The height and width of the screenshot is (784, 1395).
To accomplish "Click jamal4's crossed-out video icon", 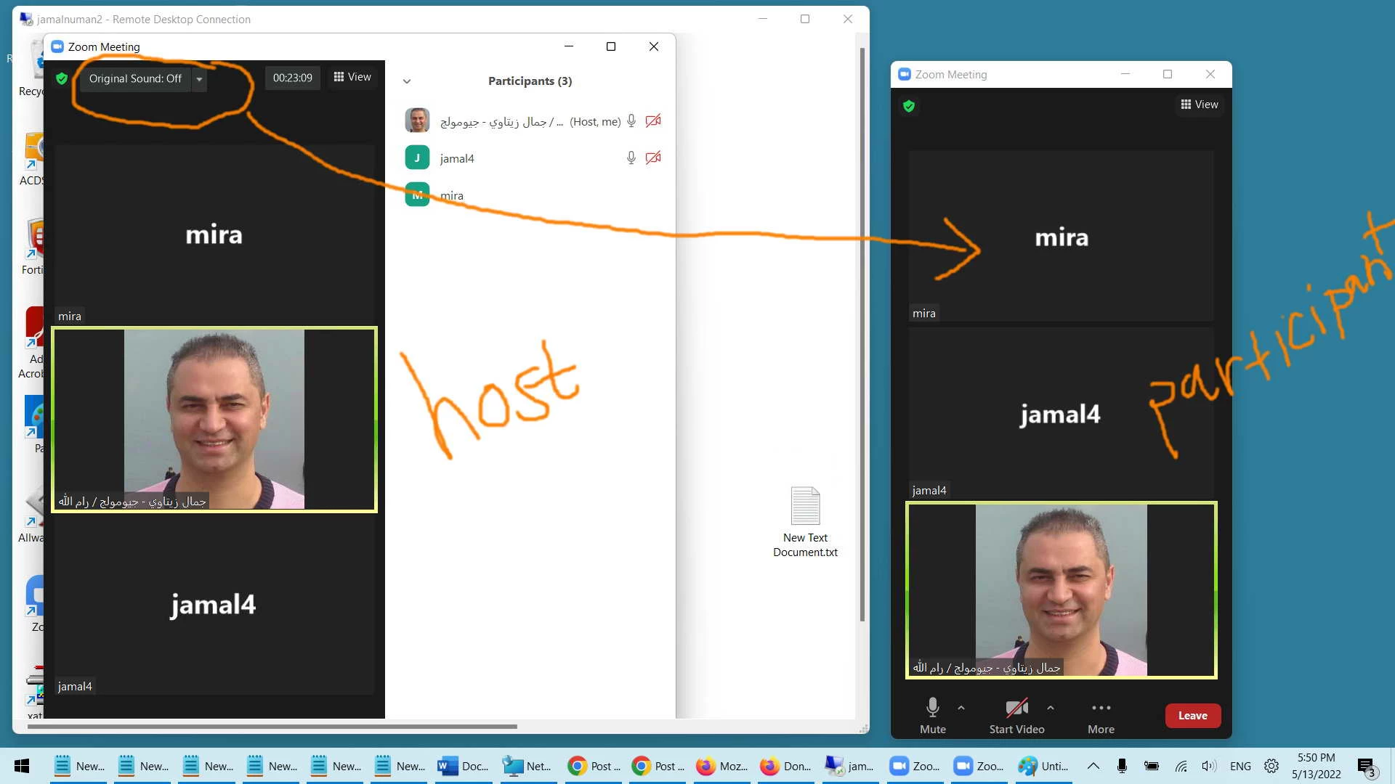I will (653, 158).
